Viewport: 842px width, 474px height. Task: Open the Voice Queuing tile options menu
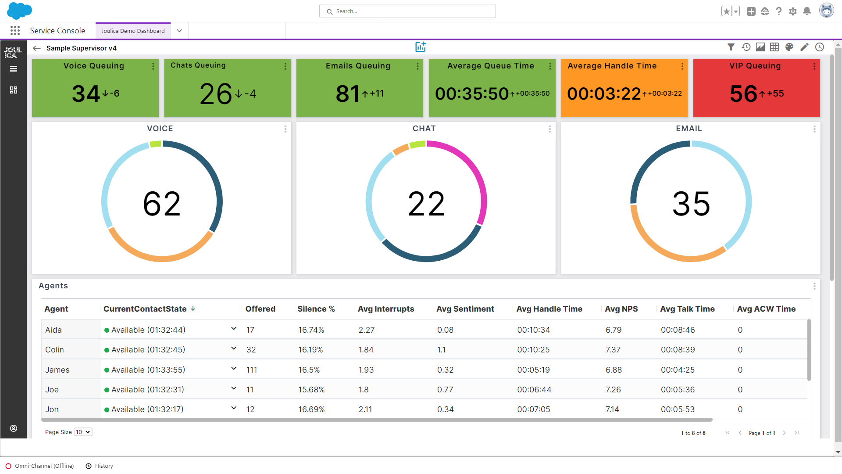pyautogui.click(x=153, y=66)
